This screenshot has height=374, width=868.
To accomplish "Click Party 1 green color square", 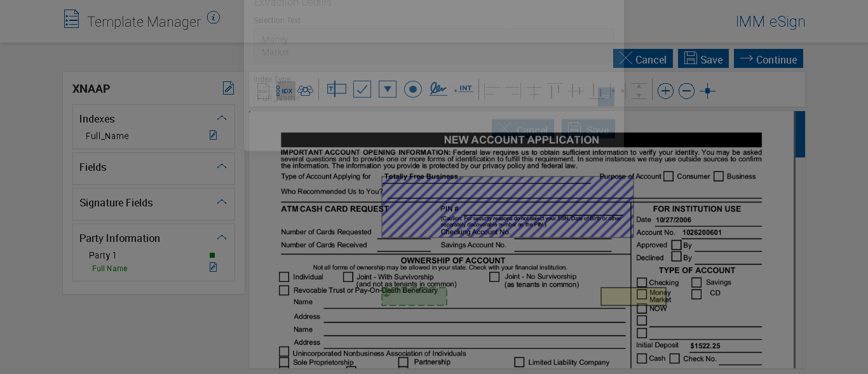I will pos(212,255).
